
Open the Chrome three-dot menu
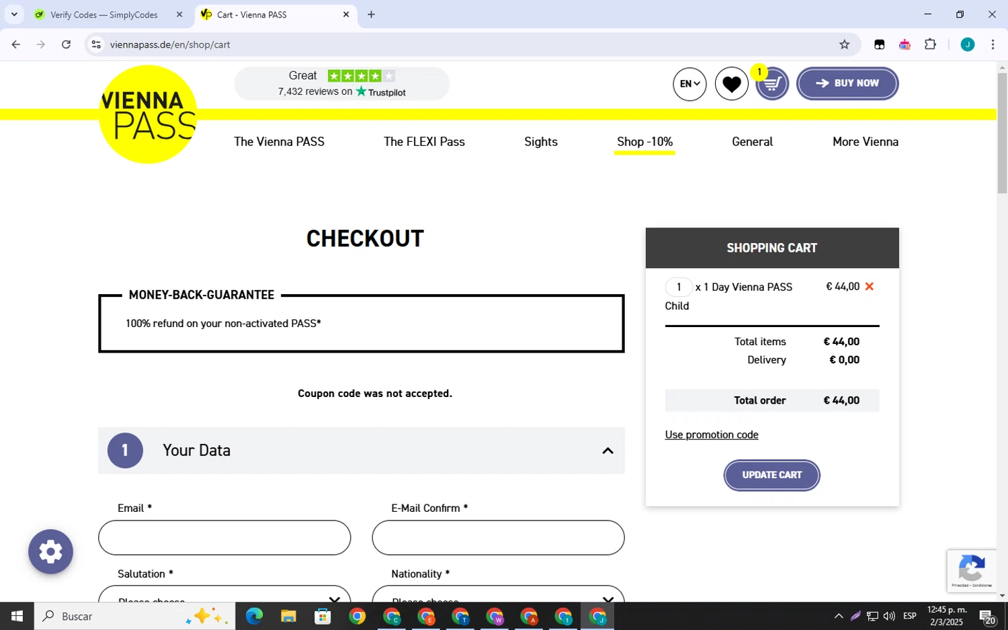pyautogui.click(x=993, y=45)
